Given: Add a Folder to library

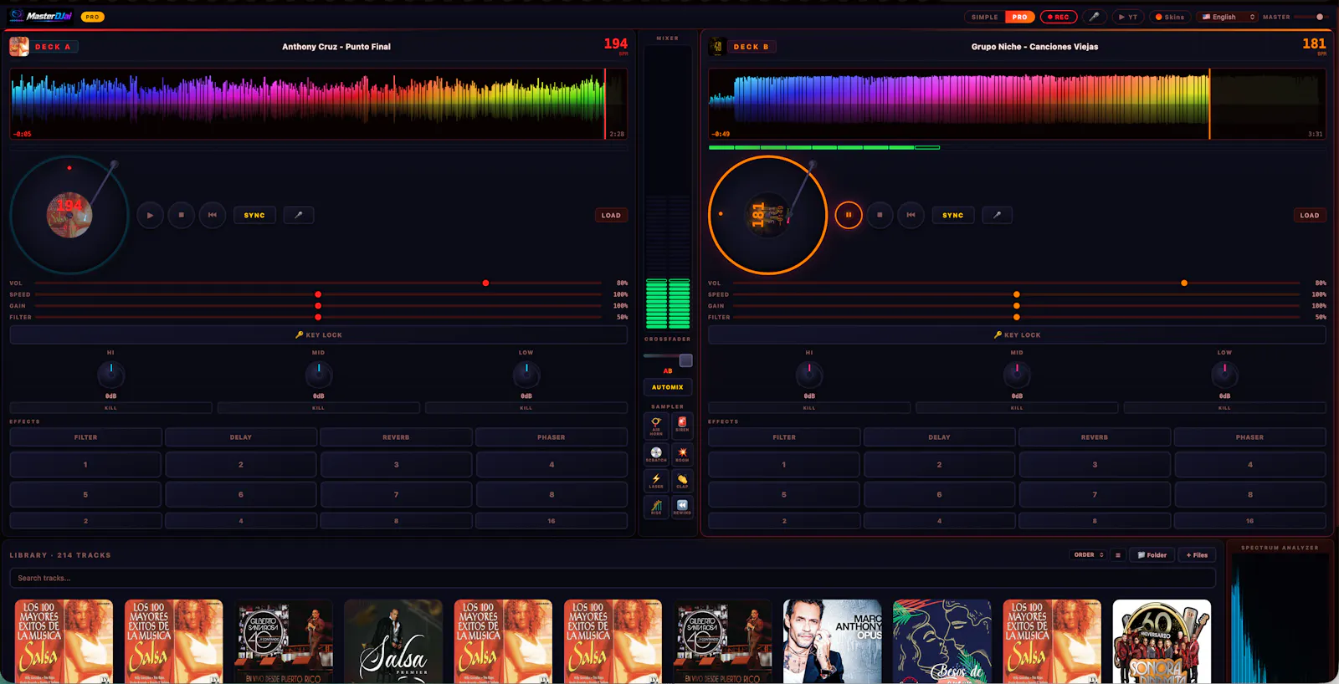Looking at the screenshot, I should 1152,555.
